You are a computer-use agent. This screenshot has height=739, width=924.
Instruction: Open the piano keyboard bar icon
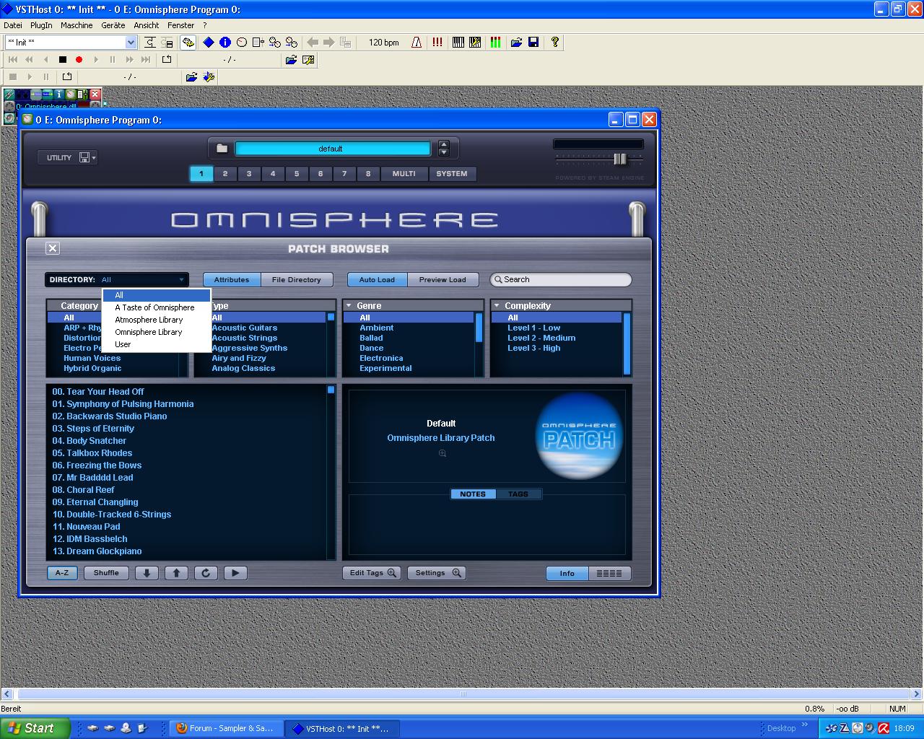[x=458, y=43]
